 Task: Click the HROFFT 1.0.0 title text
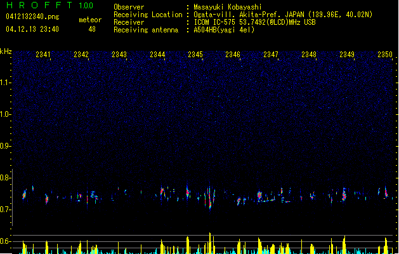50,5
